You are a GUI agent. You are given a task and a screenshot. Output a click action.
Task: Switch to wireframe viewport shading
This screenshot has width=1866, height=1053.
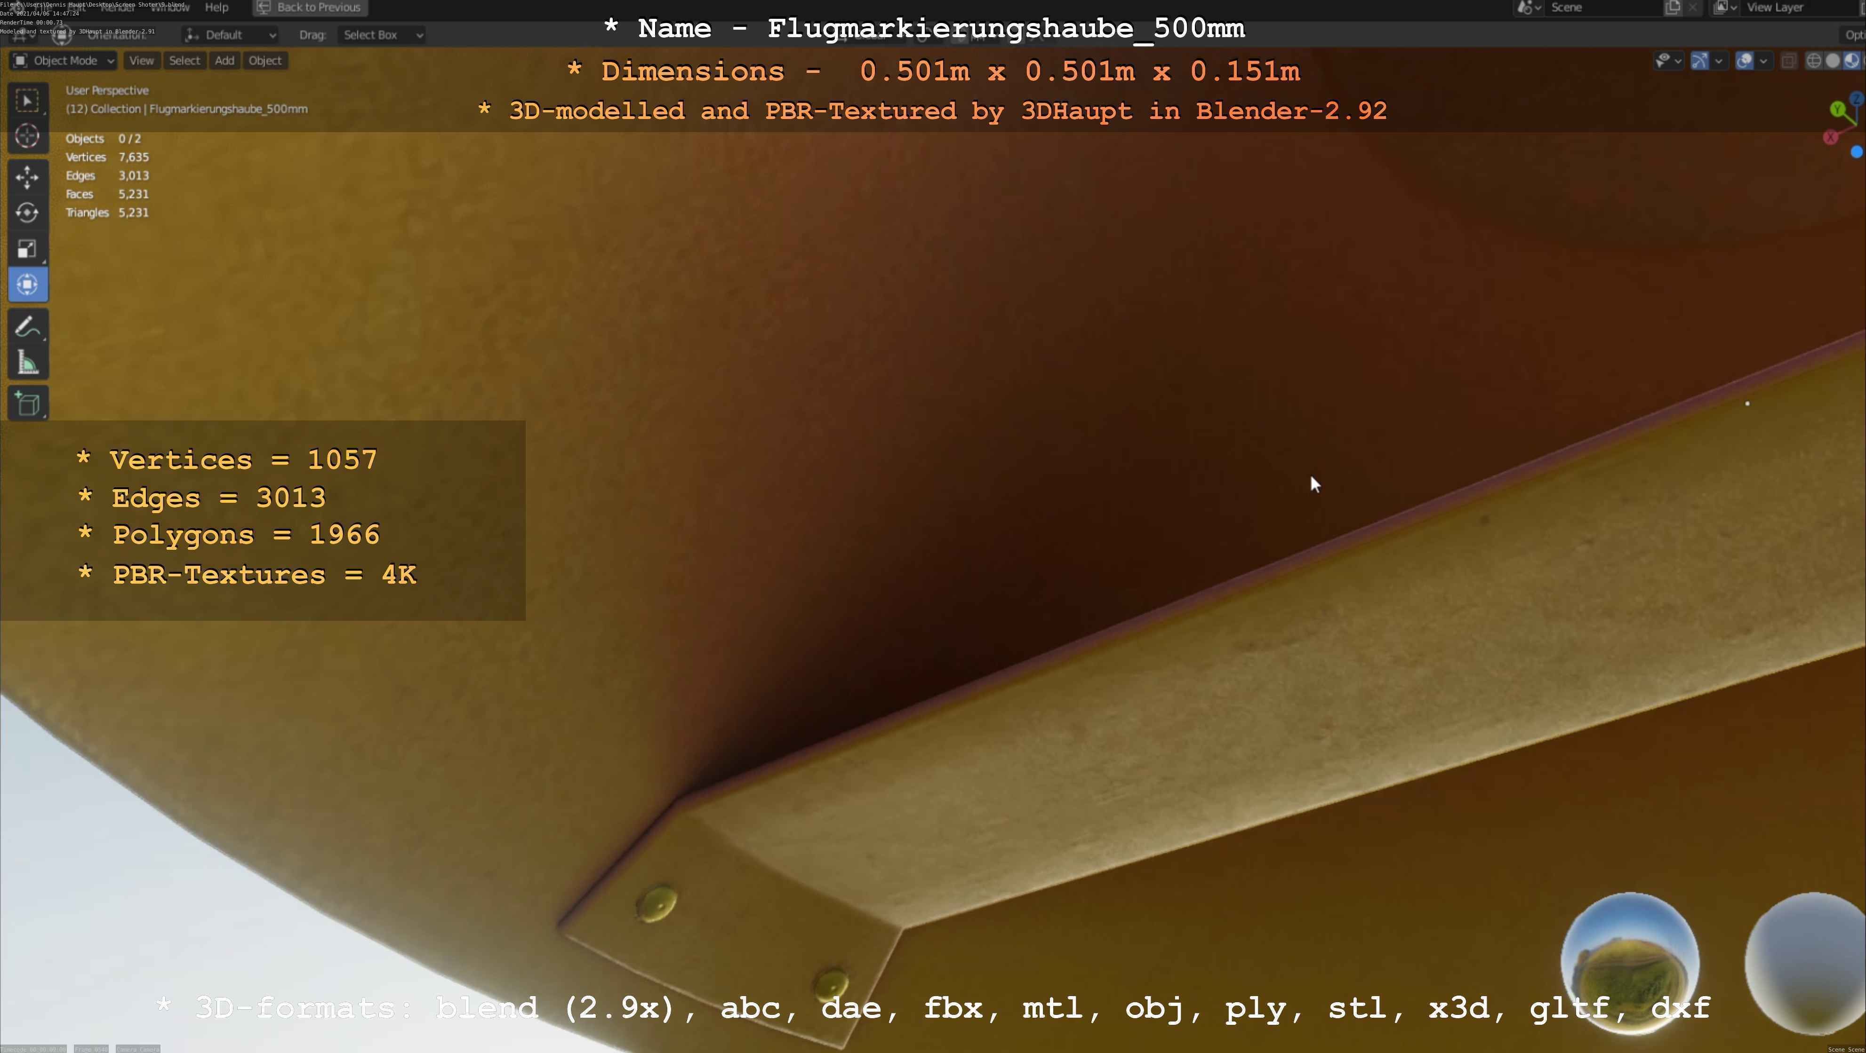(x=1814, y=61)
